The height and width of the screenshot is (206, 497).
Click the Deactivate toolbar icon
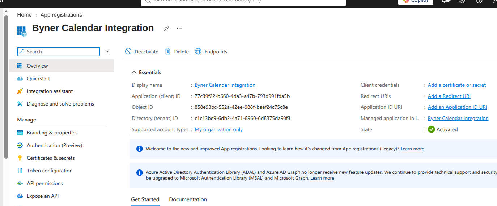[128, 51]
